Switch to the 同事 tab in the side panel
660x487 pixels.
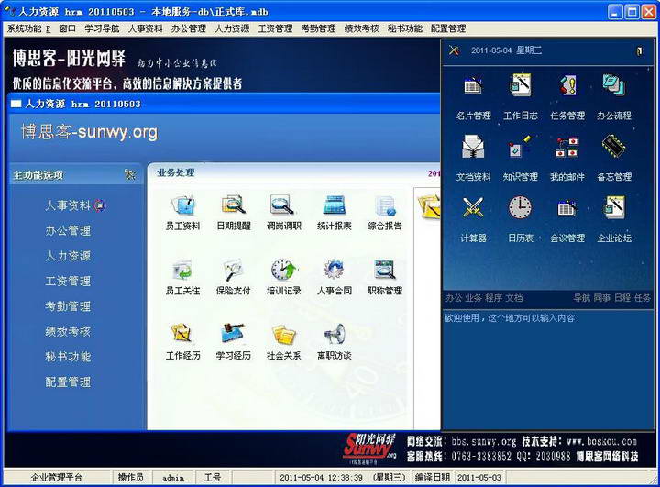(602, 298)
